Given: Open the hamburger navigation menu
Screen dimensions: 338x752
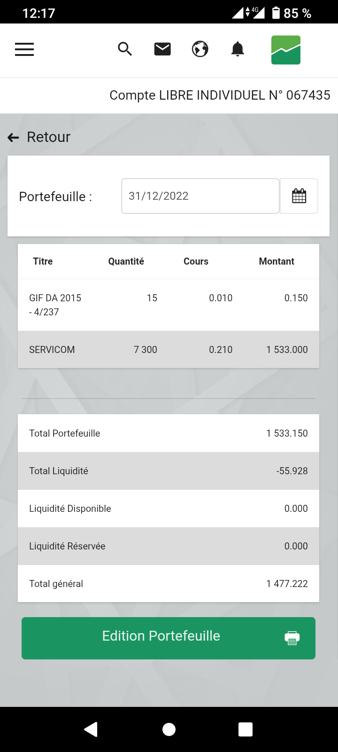Looking at the screenshot, I should click(x=24, y=49).
